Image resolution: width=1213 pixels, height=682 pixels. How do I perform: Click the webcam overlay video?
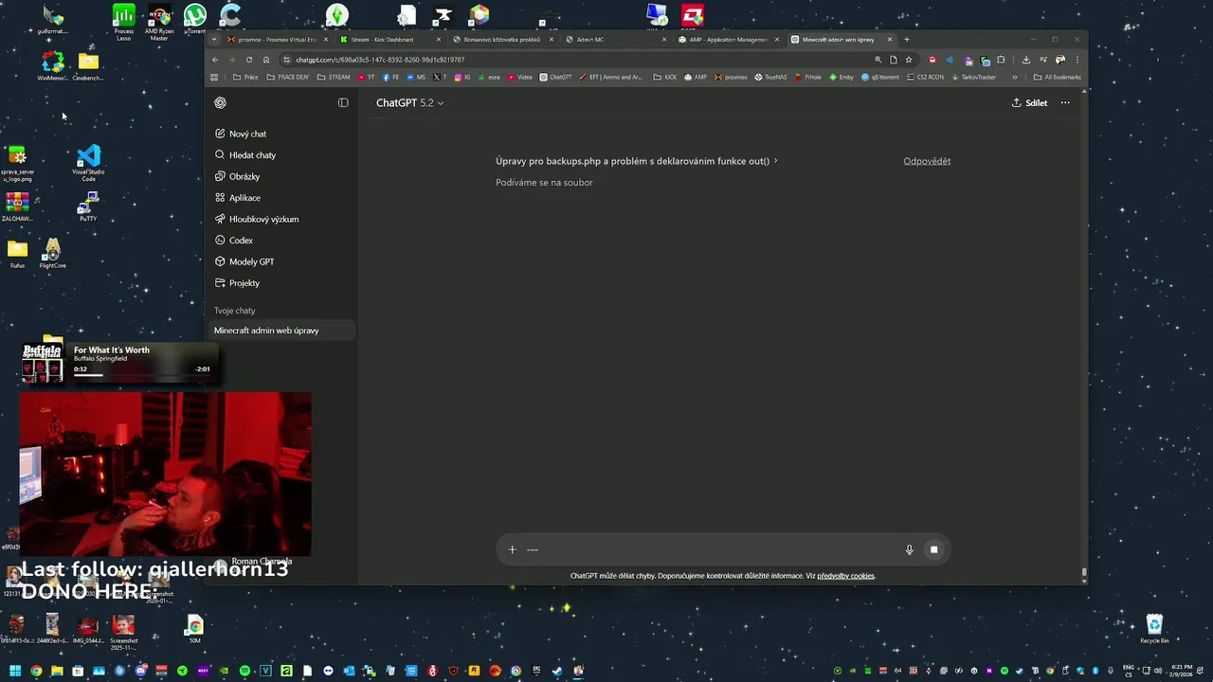click(165, 474)
